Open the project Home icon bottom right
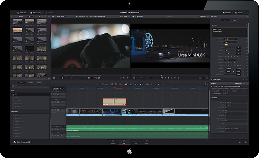The width and height of the screenshot is (259, 158). (x=240, y=142)
